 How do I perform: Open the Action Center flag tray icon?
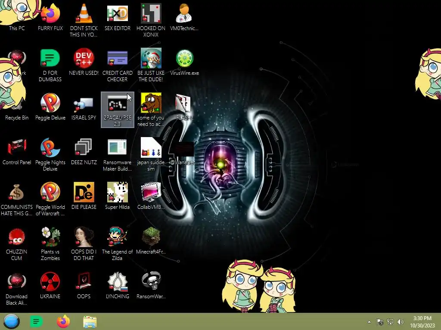(380, 322)
